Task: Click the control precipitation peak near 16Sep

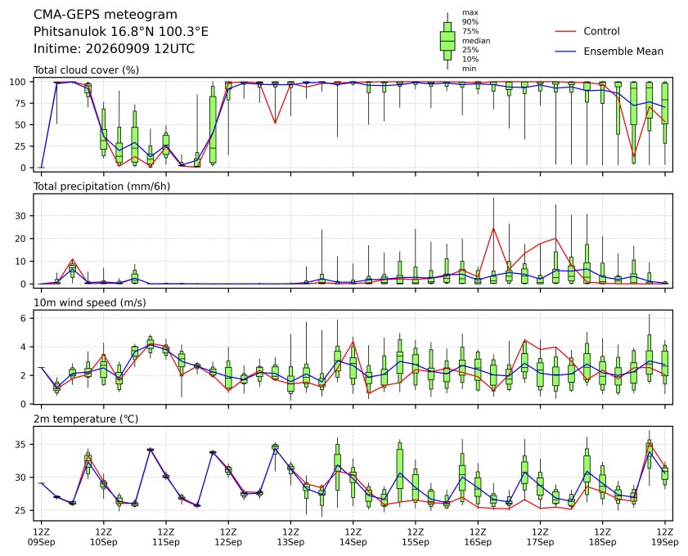Action: (x=493, y=228)
